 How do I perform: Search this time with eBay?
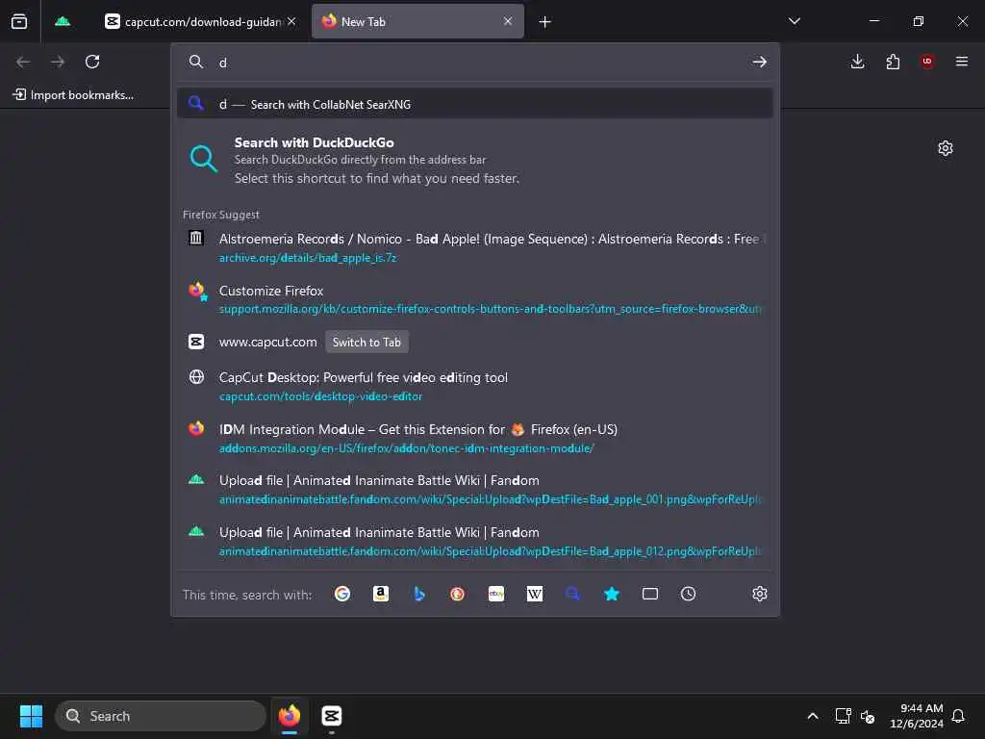pyautogui.click(x=496, y=594)
